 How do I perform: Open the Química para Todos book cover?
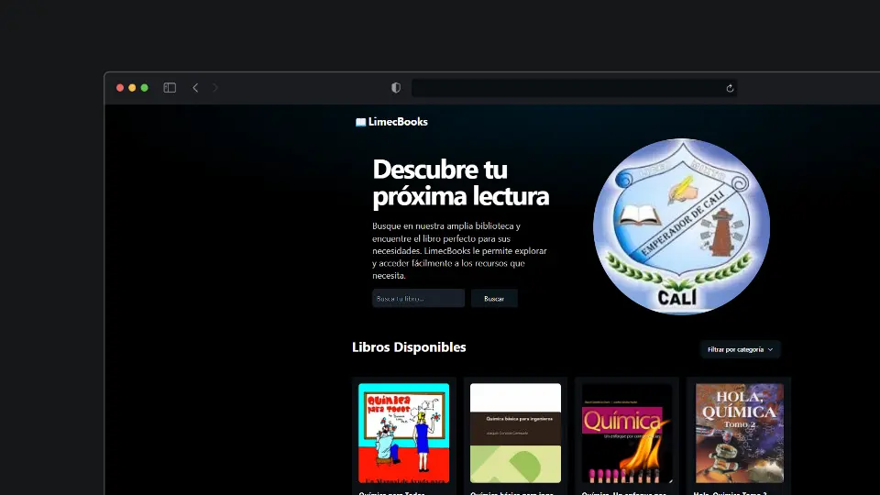click(403, 433)
